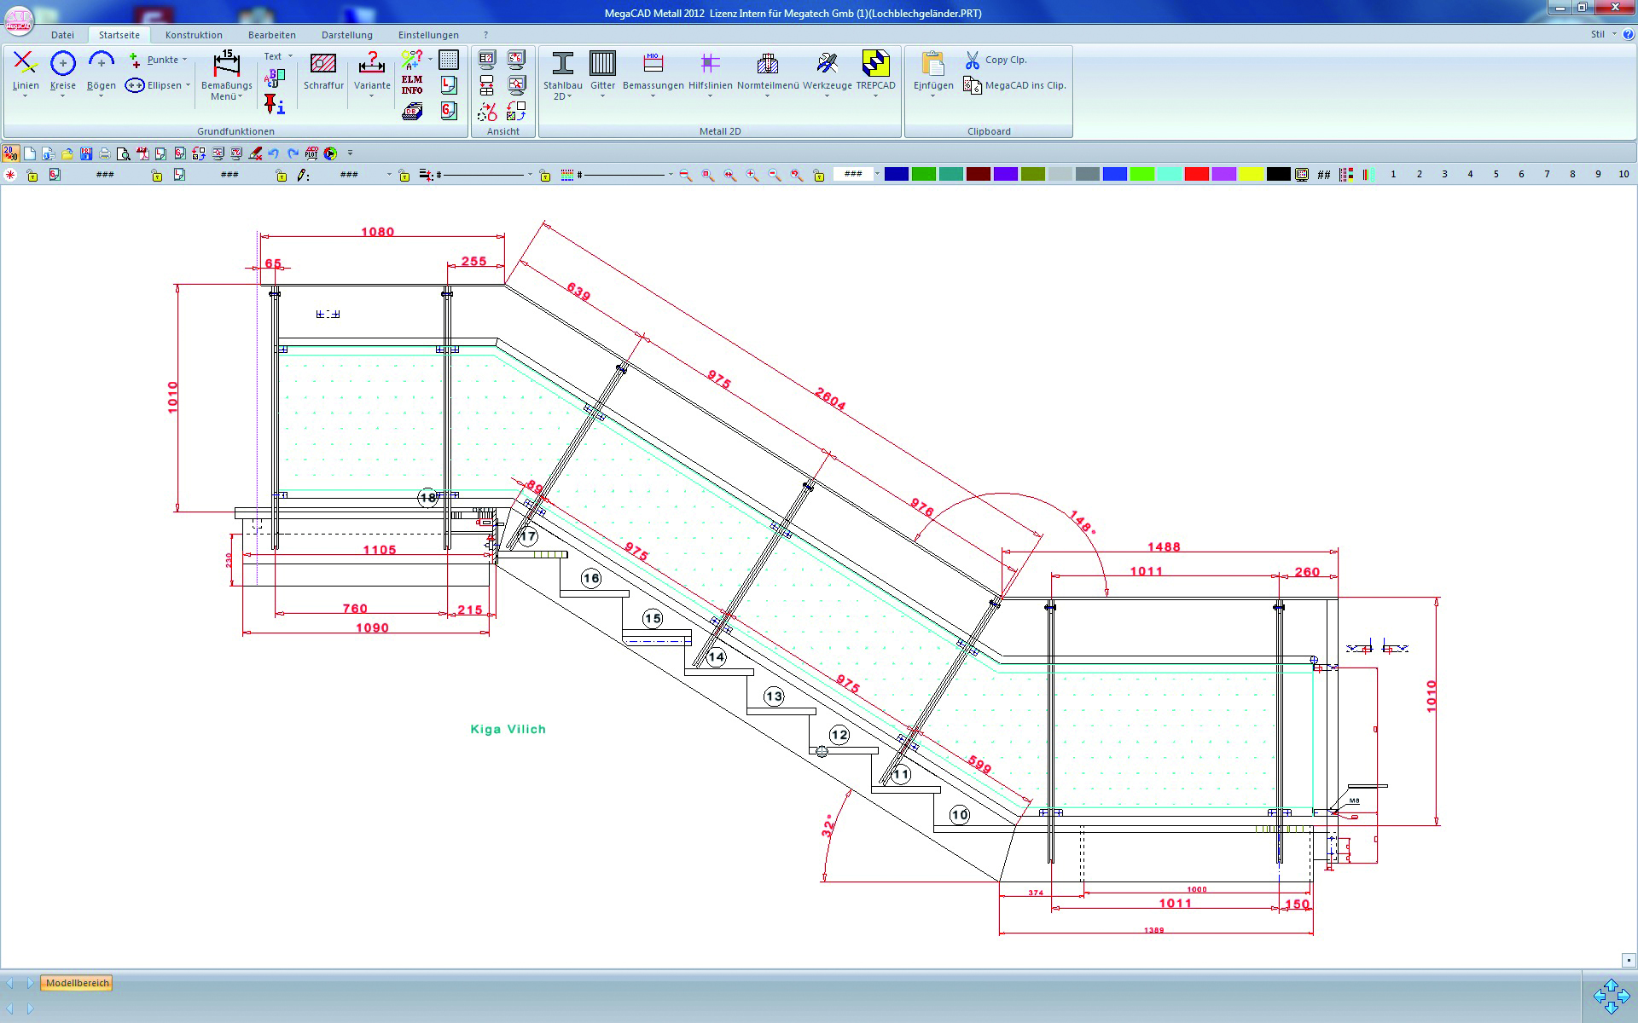Click the Modellbereich button at bottom left

pos(78,983)
